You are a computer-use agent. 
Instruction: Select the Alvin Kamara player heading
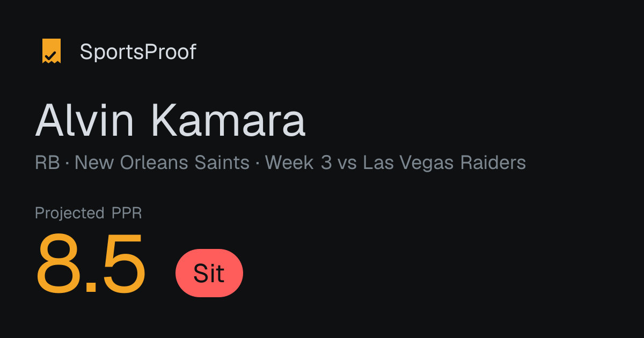170,120
